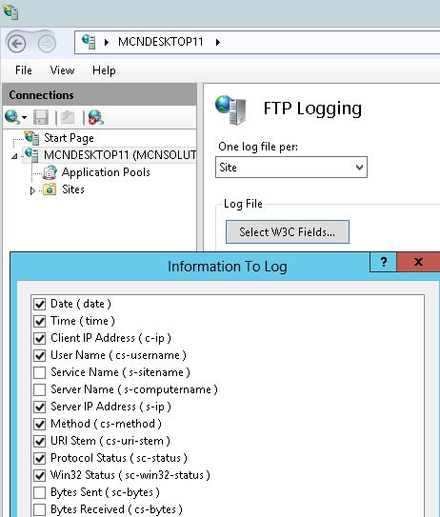Toggle Method ( cs-method ) checkbox

[40, 424]
